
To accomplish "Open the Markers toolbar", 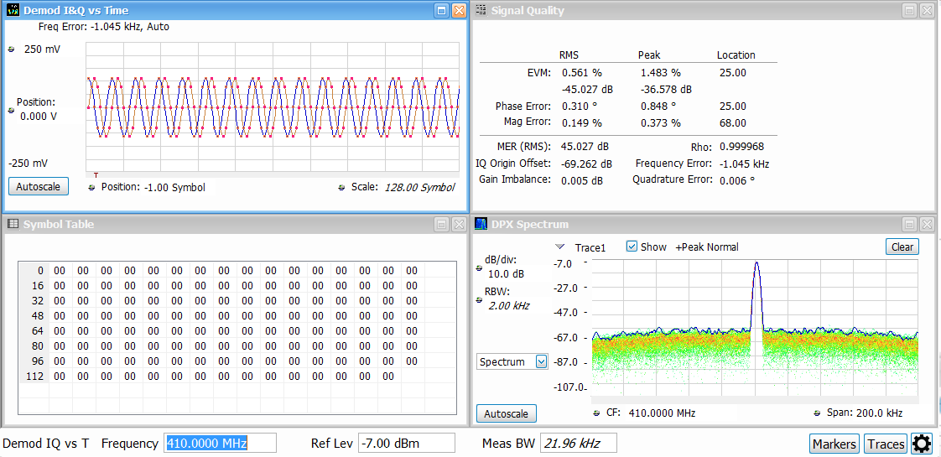I will pos(834,444).
